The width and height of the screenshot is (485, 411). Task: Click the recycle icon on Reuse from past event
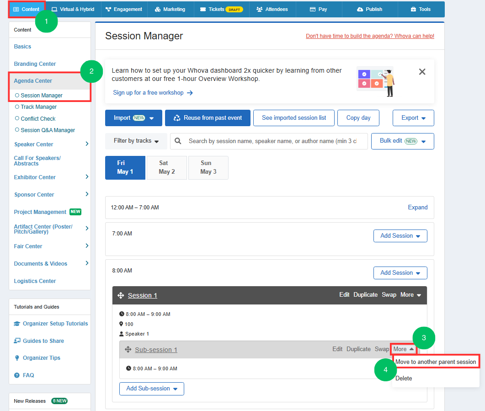tap(177, 118)
